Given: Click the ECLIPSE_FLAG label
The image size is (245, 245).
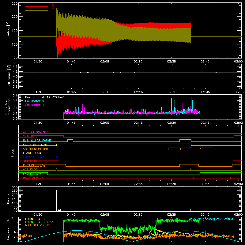Looking at the screenshot, I should point(33,157).
